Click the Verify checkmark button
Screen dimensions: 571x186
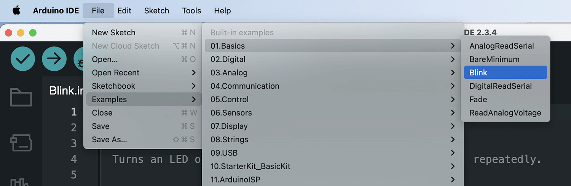point(23,59)
